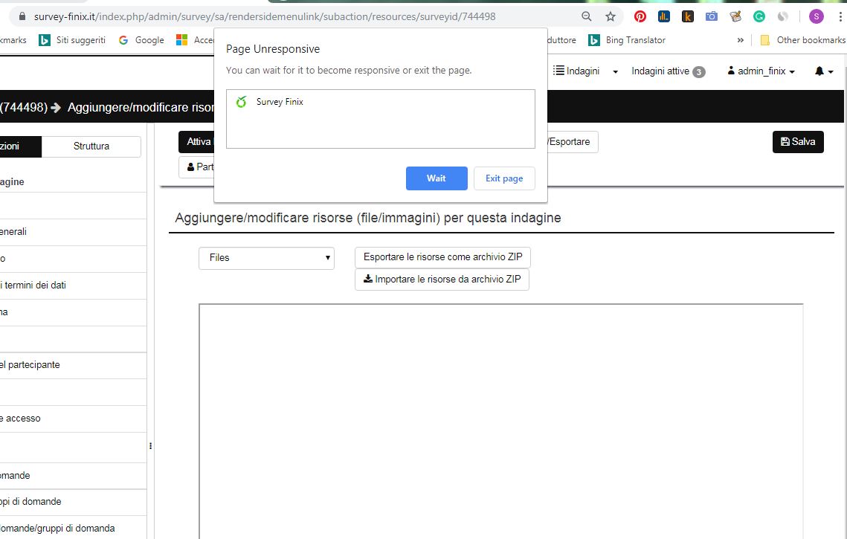This screenshot has width=847, height=539.
Task: Switch to the Struttura tab
Action: click(x=91, y=146)
